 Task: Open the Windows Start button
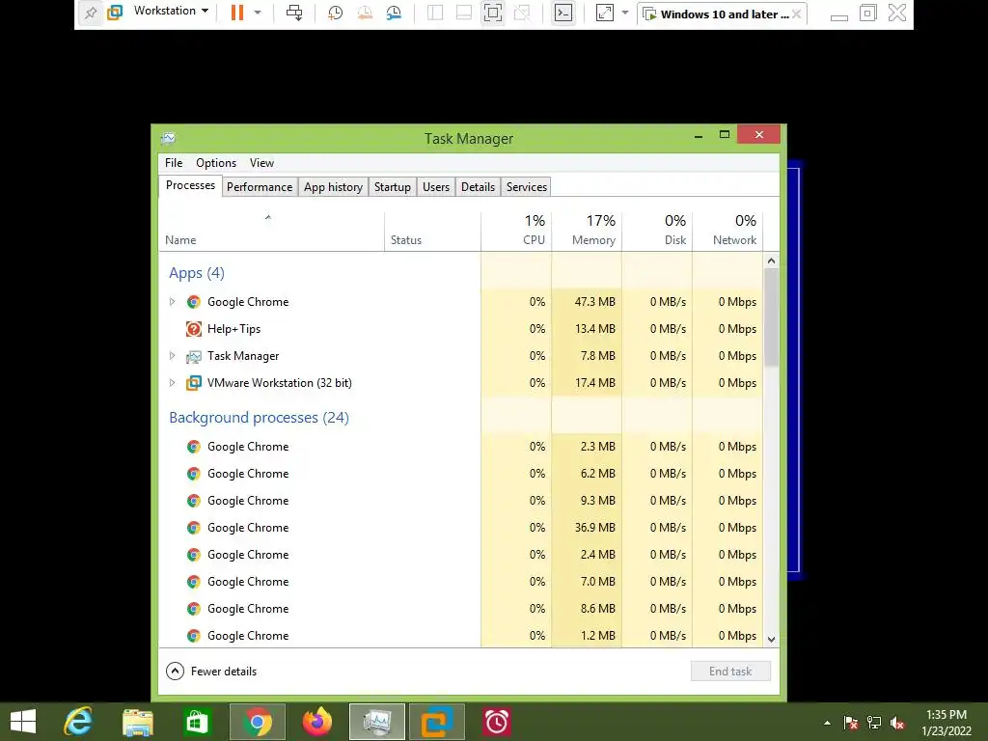click(x=23, y=722)
